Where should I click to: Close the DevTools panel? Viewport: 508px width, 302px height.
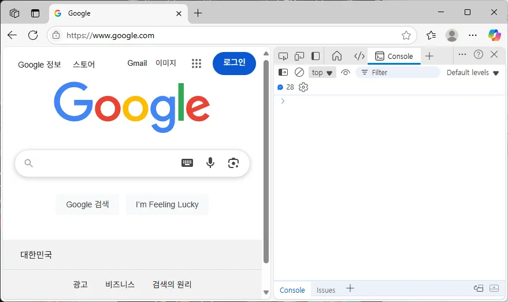click(x=494, y=54)
